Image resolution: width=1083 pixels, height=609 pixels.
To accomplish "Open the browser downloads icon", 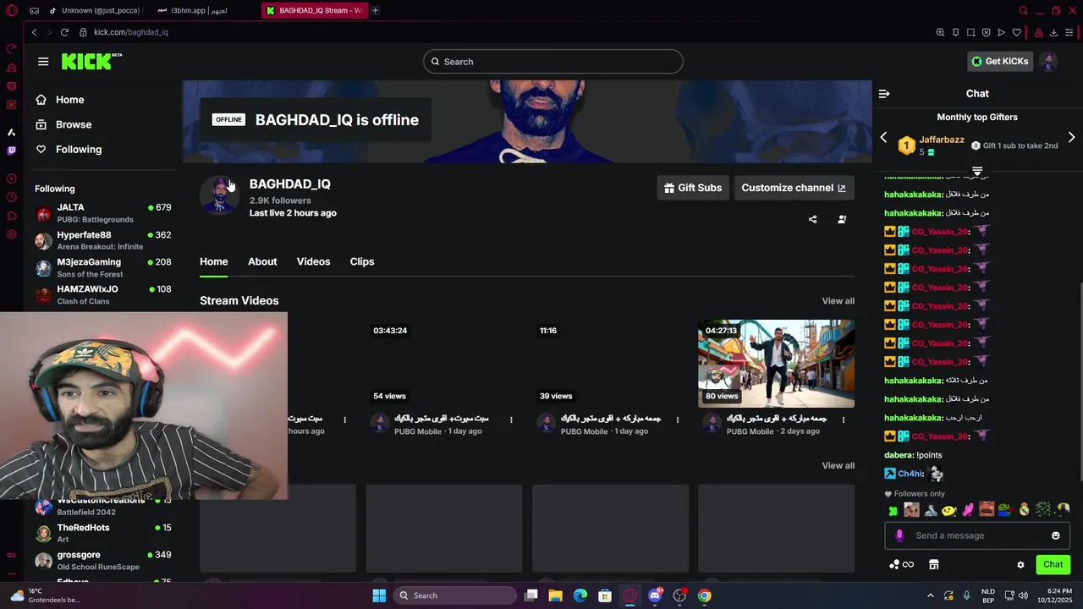I will click(x=1053, y=32).
